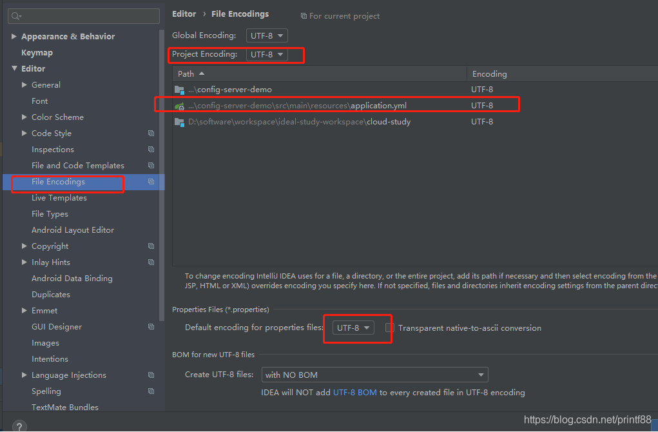The height and width of the screenshot is (432, 658).
Task: Open the Global Encoding dropdown
Action: [267, 35]
